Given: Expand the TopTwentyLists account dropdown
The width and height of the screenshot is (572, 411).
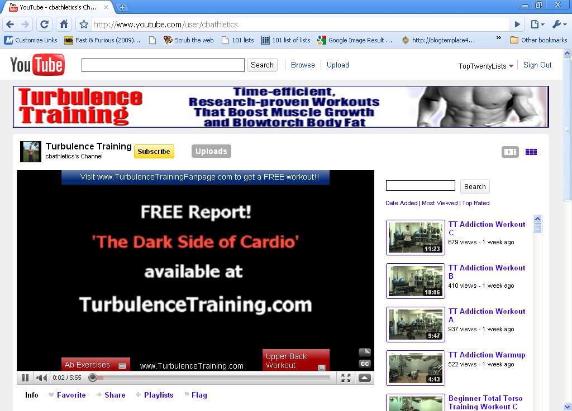Looking at the screenshot, I should point(486,66).
